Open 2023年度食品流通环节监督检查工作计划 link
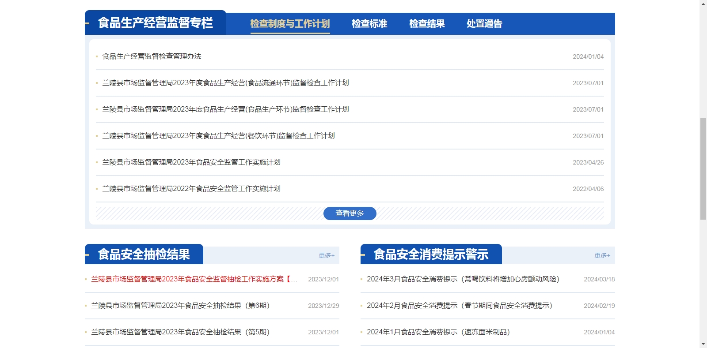This screenshot has width=707, height=348. (x=225, y=83)
